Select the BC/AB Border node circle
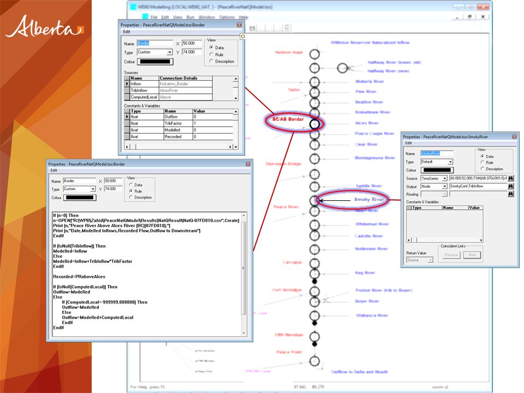 coord(314,124)
